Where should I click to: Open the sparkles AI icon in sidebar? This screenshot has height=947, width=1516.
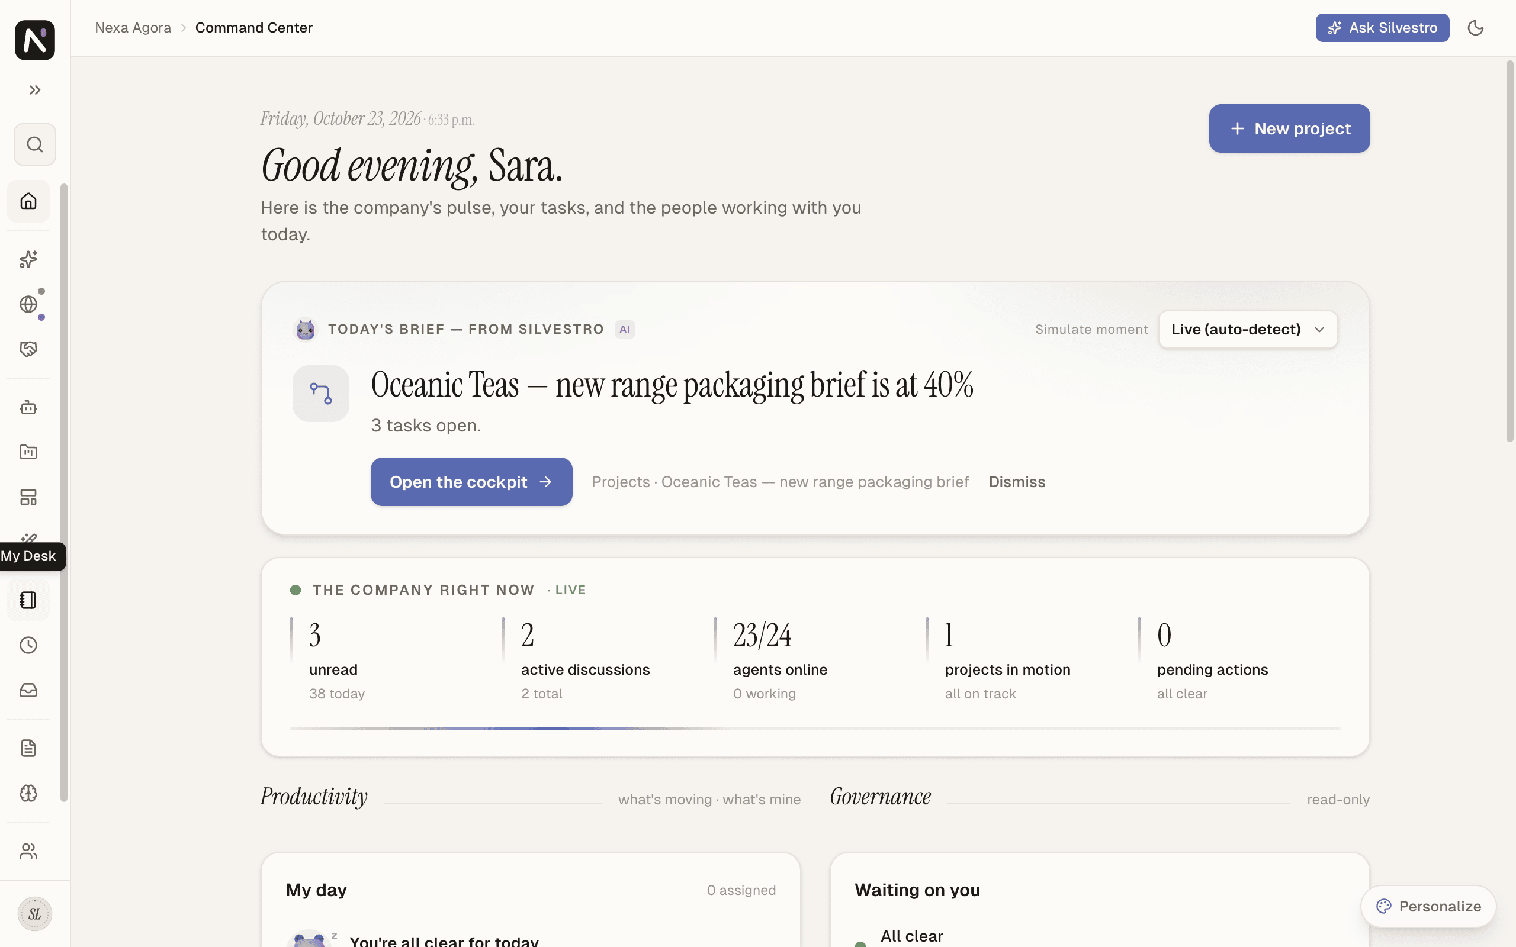tap(28, 259)
